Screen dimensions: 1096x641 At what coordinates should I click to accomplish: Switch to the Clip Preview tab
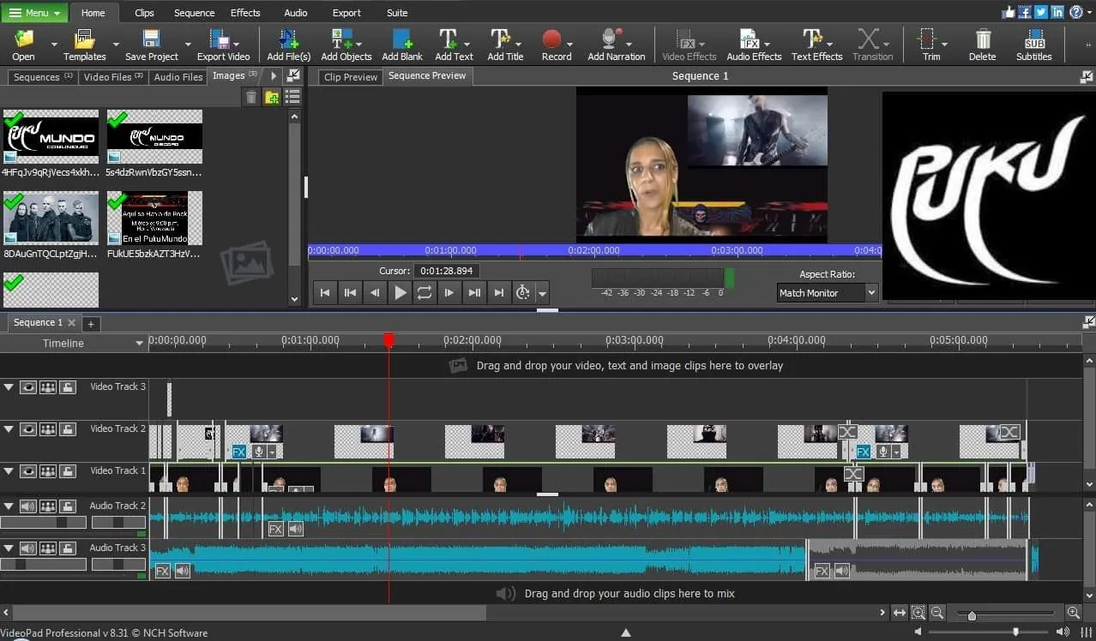[x=351, y=77]
